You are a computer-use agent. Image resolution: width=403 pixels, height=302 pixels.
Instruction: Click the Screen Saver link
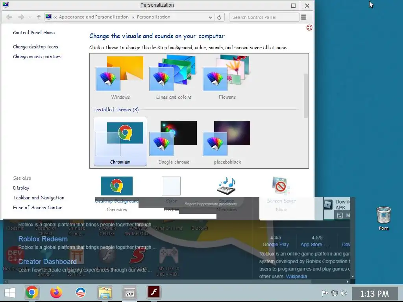[281, 201]
